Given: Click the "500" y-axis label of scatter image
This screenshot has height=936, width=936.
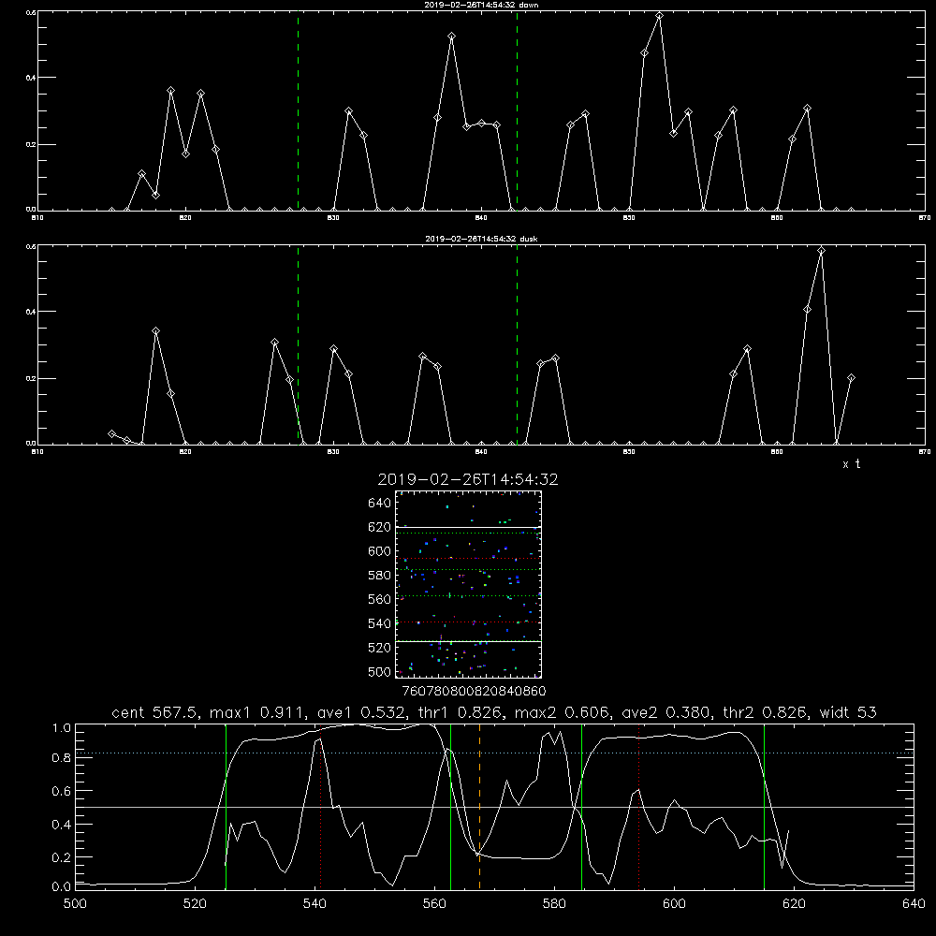Looking at the screenshot, I should (x=380, y=672).
